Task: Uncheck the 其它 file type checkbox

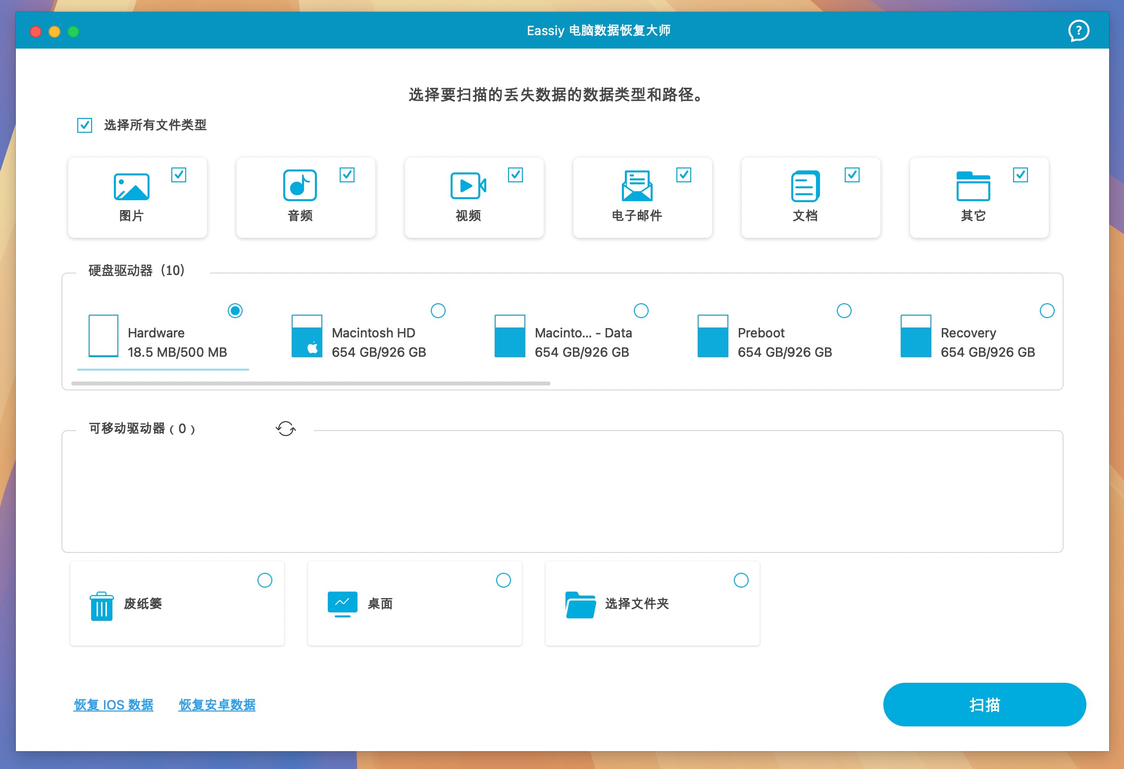Action: point(1021,175)
